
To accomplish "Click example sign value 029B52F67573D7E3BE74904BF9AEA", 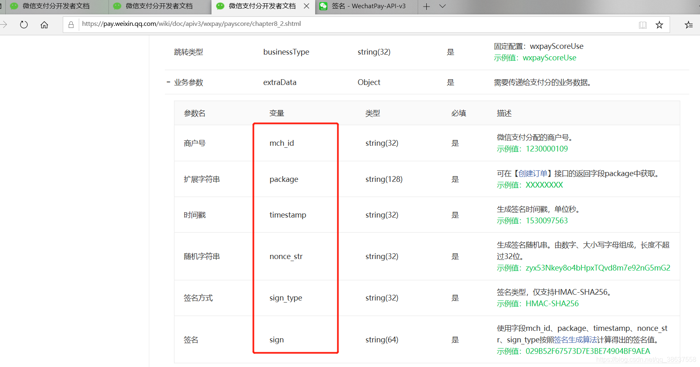I will pos(588,351).
